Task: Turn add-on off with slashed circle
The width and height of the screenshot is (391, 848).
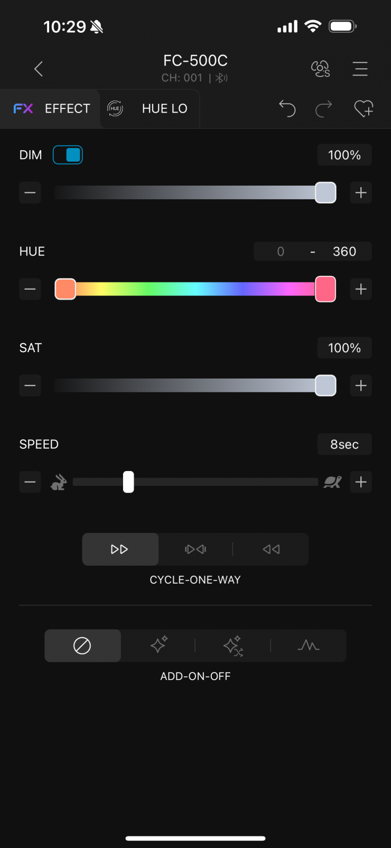Action: click(x=82, y=646)
